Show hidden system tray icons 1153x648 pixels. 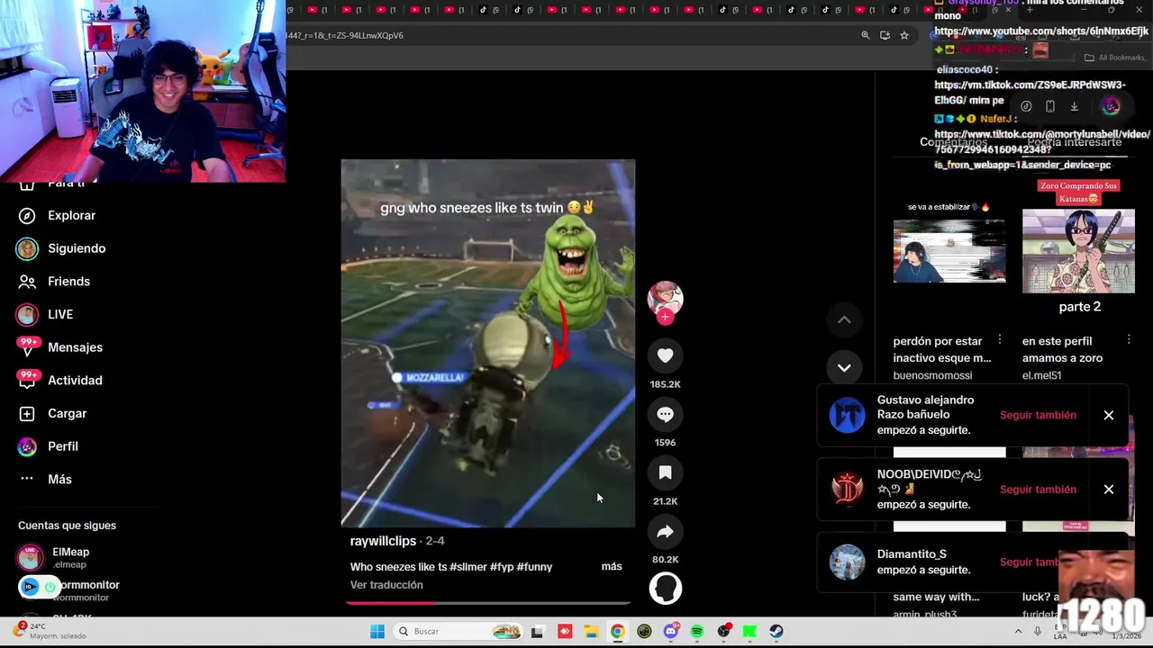pyautogui.click(x=1018, y=631)
